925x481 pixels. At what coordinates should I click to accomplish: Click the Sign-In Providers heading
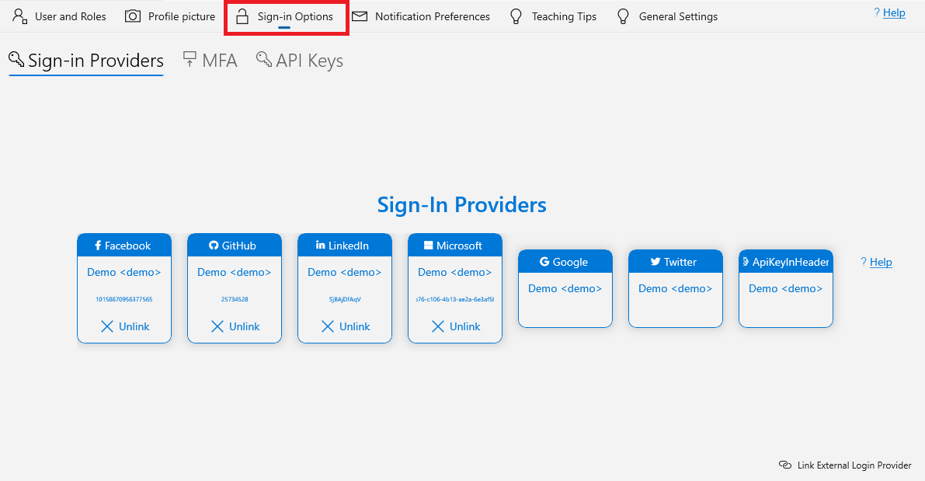[x=462, y=205]
